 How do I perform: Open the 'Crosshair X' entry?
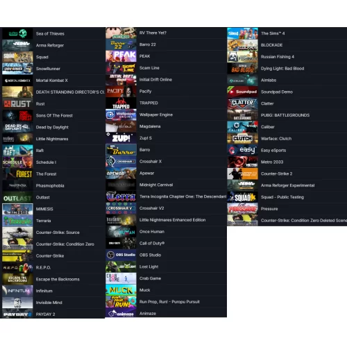click(x=151, y=161)
